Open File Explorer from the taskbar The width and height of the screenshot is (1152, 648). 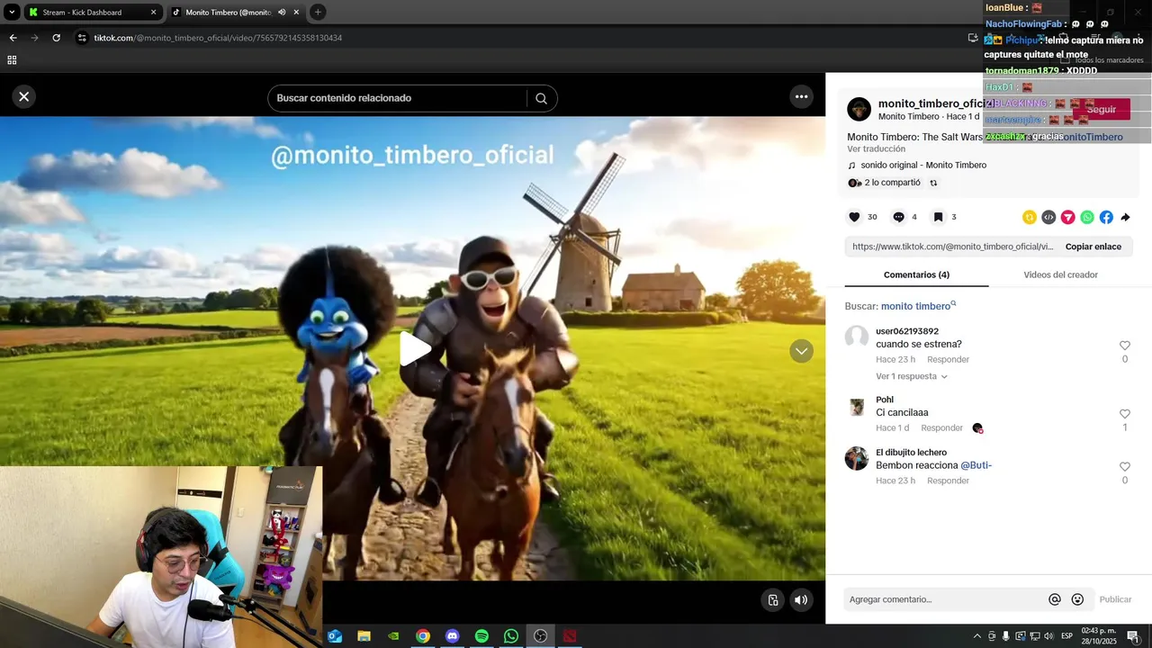point(364,636)
